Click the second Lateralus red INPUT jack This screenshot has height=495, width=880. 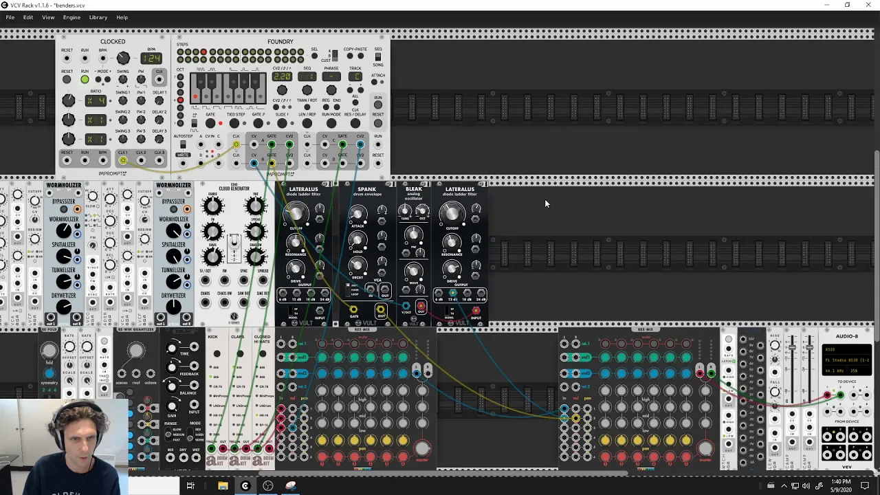(476, 310)
